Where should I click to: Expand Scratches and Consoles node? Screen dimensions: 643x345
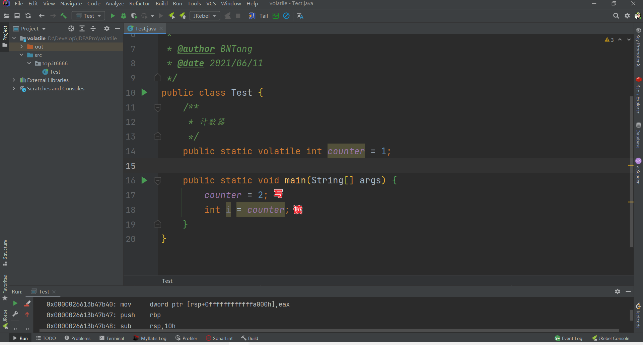click(x=14, y=88)
